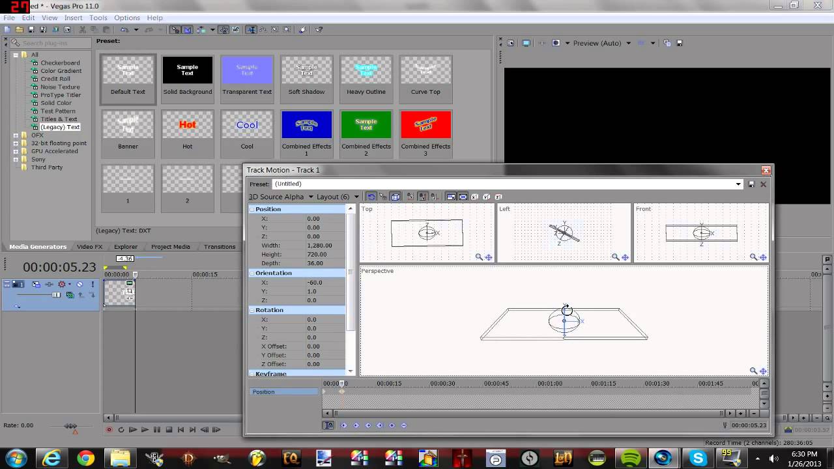834x469 pixels.
Task: Click Prevent Movement (Z) icon in Track Motion
Action: pos(434,197)
